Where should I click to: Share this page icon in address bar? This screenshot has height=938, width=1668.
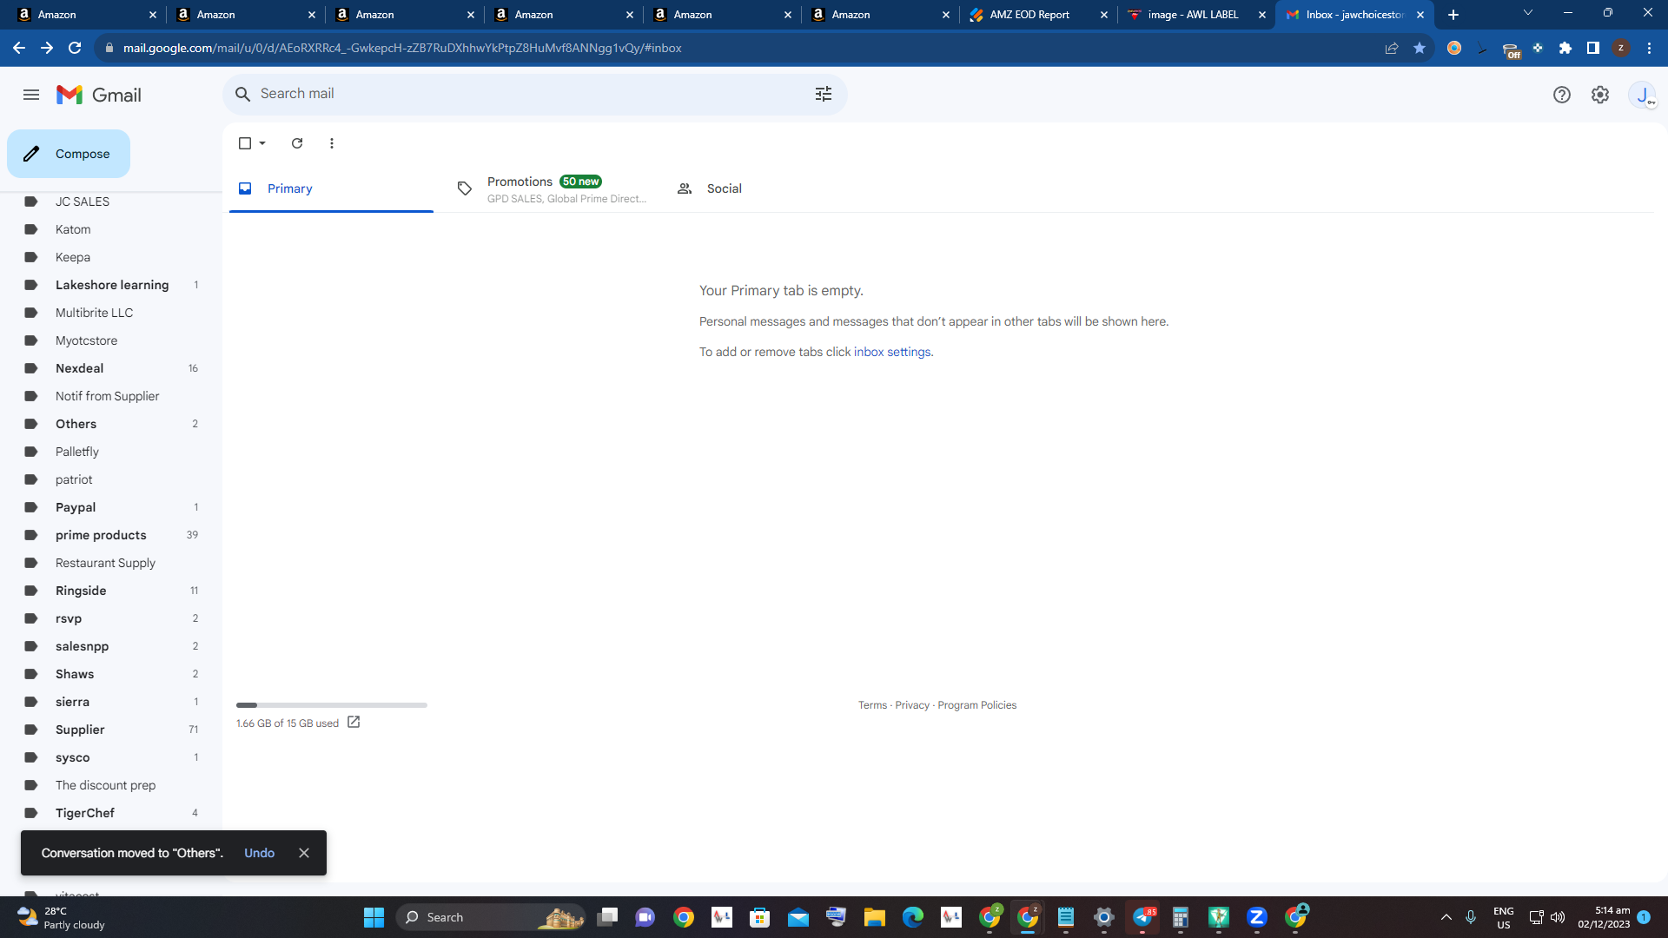(1392, 48)
